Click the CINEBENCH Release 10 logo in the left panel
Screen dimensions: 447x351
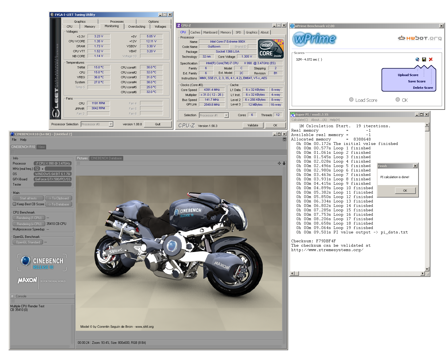[42, 262]
